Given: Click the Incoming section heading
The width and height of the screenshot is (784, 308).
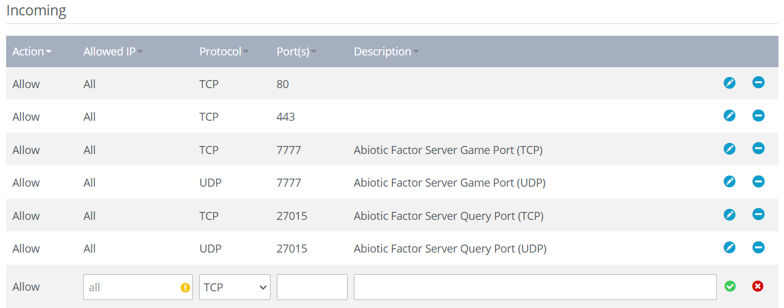Looking at the screenshot, I should tap(36, 10).
